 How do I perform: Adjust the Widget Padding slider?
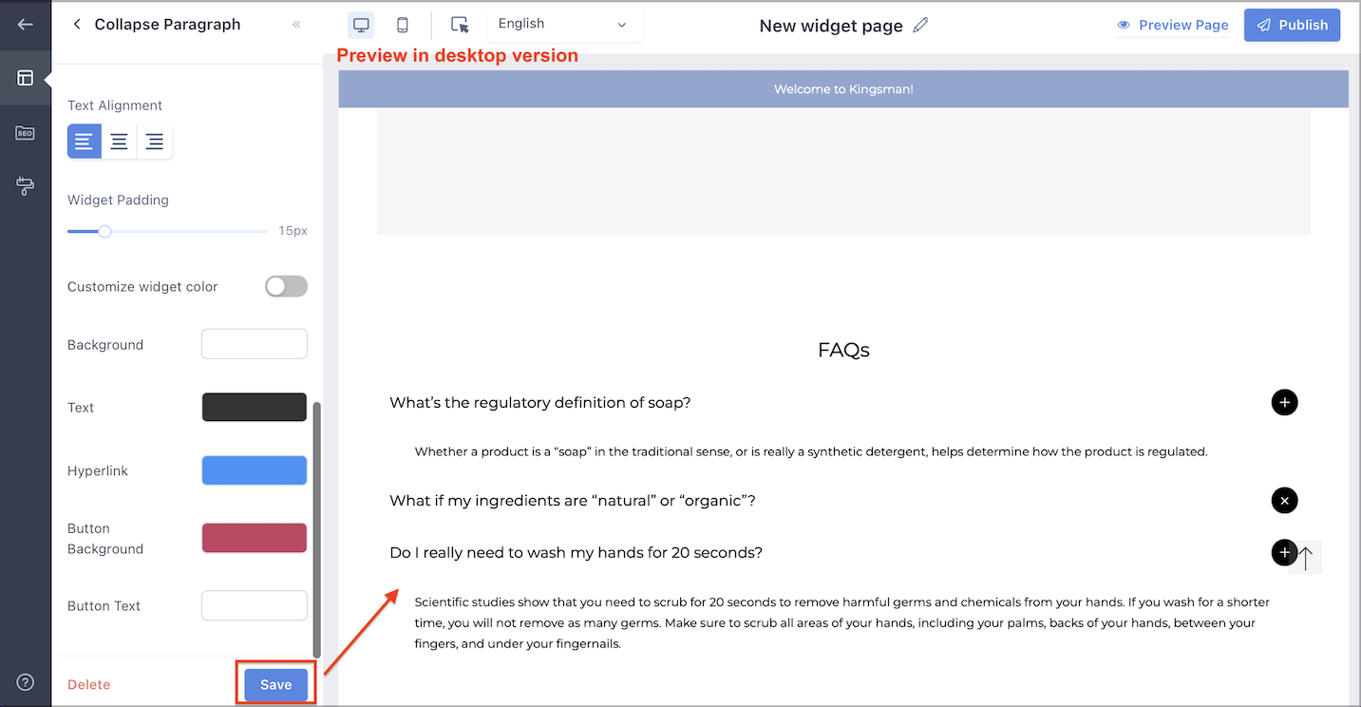104,231
